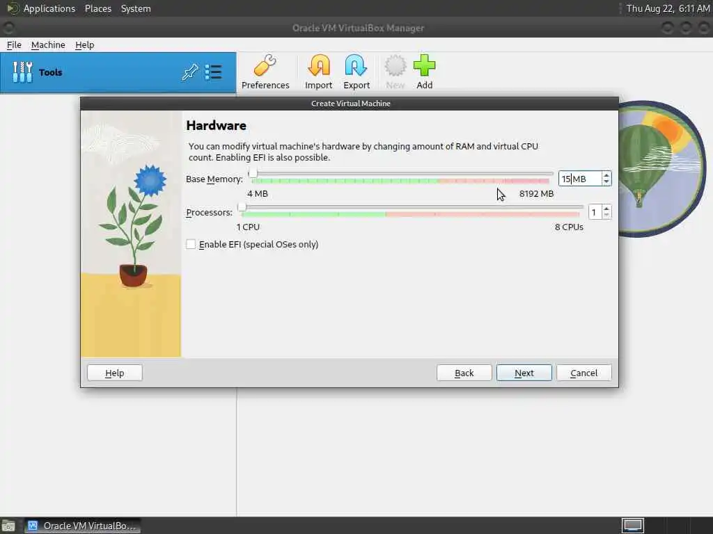The image size is (713, 534).
Task: Click the Back button
Action: (x=464, y=373)
